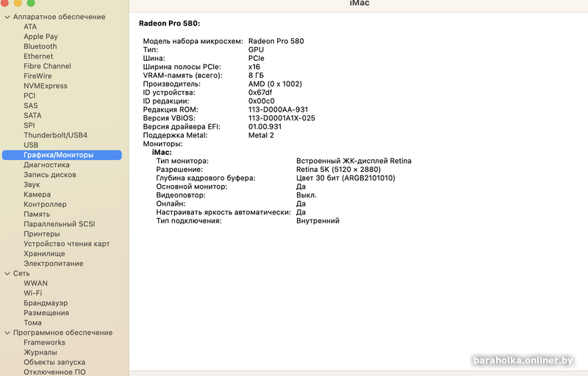Open the NVMExpress sidebar entry
Viewport: 588px width, 376px height.
point(46,86)
